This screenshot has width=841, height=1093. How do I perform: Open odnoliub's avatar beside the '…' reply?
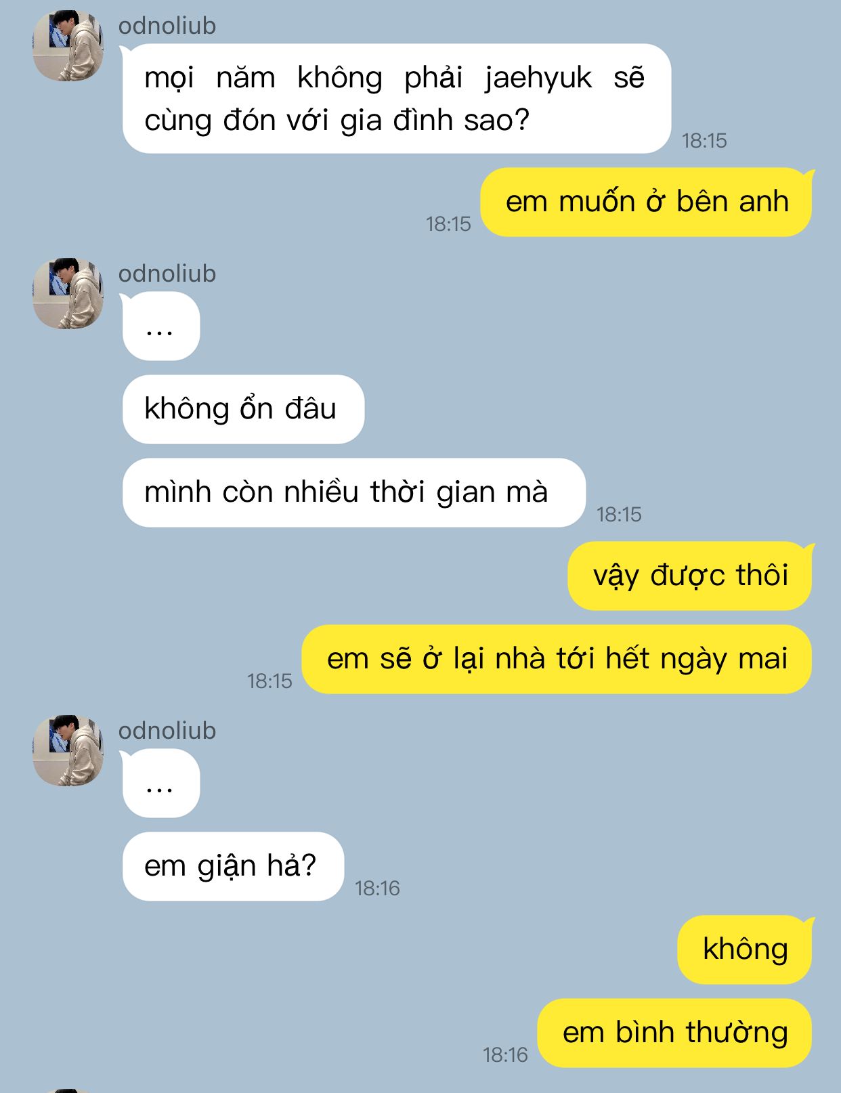68,293
